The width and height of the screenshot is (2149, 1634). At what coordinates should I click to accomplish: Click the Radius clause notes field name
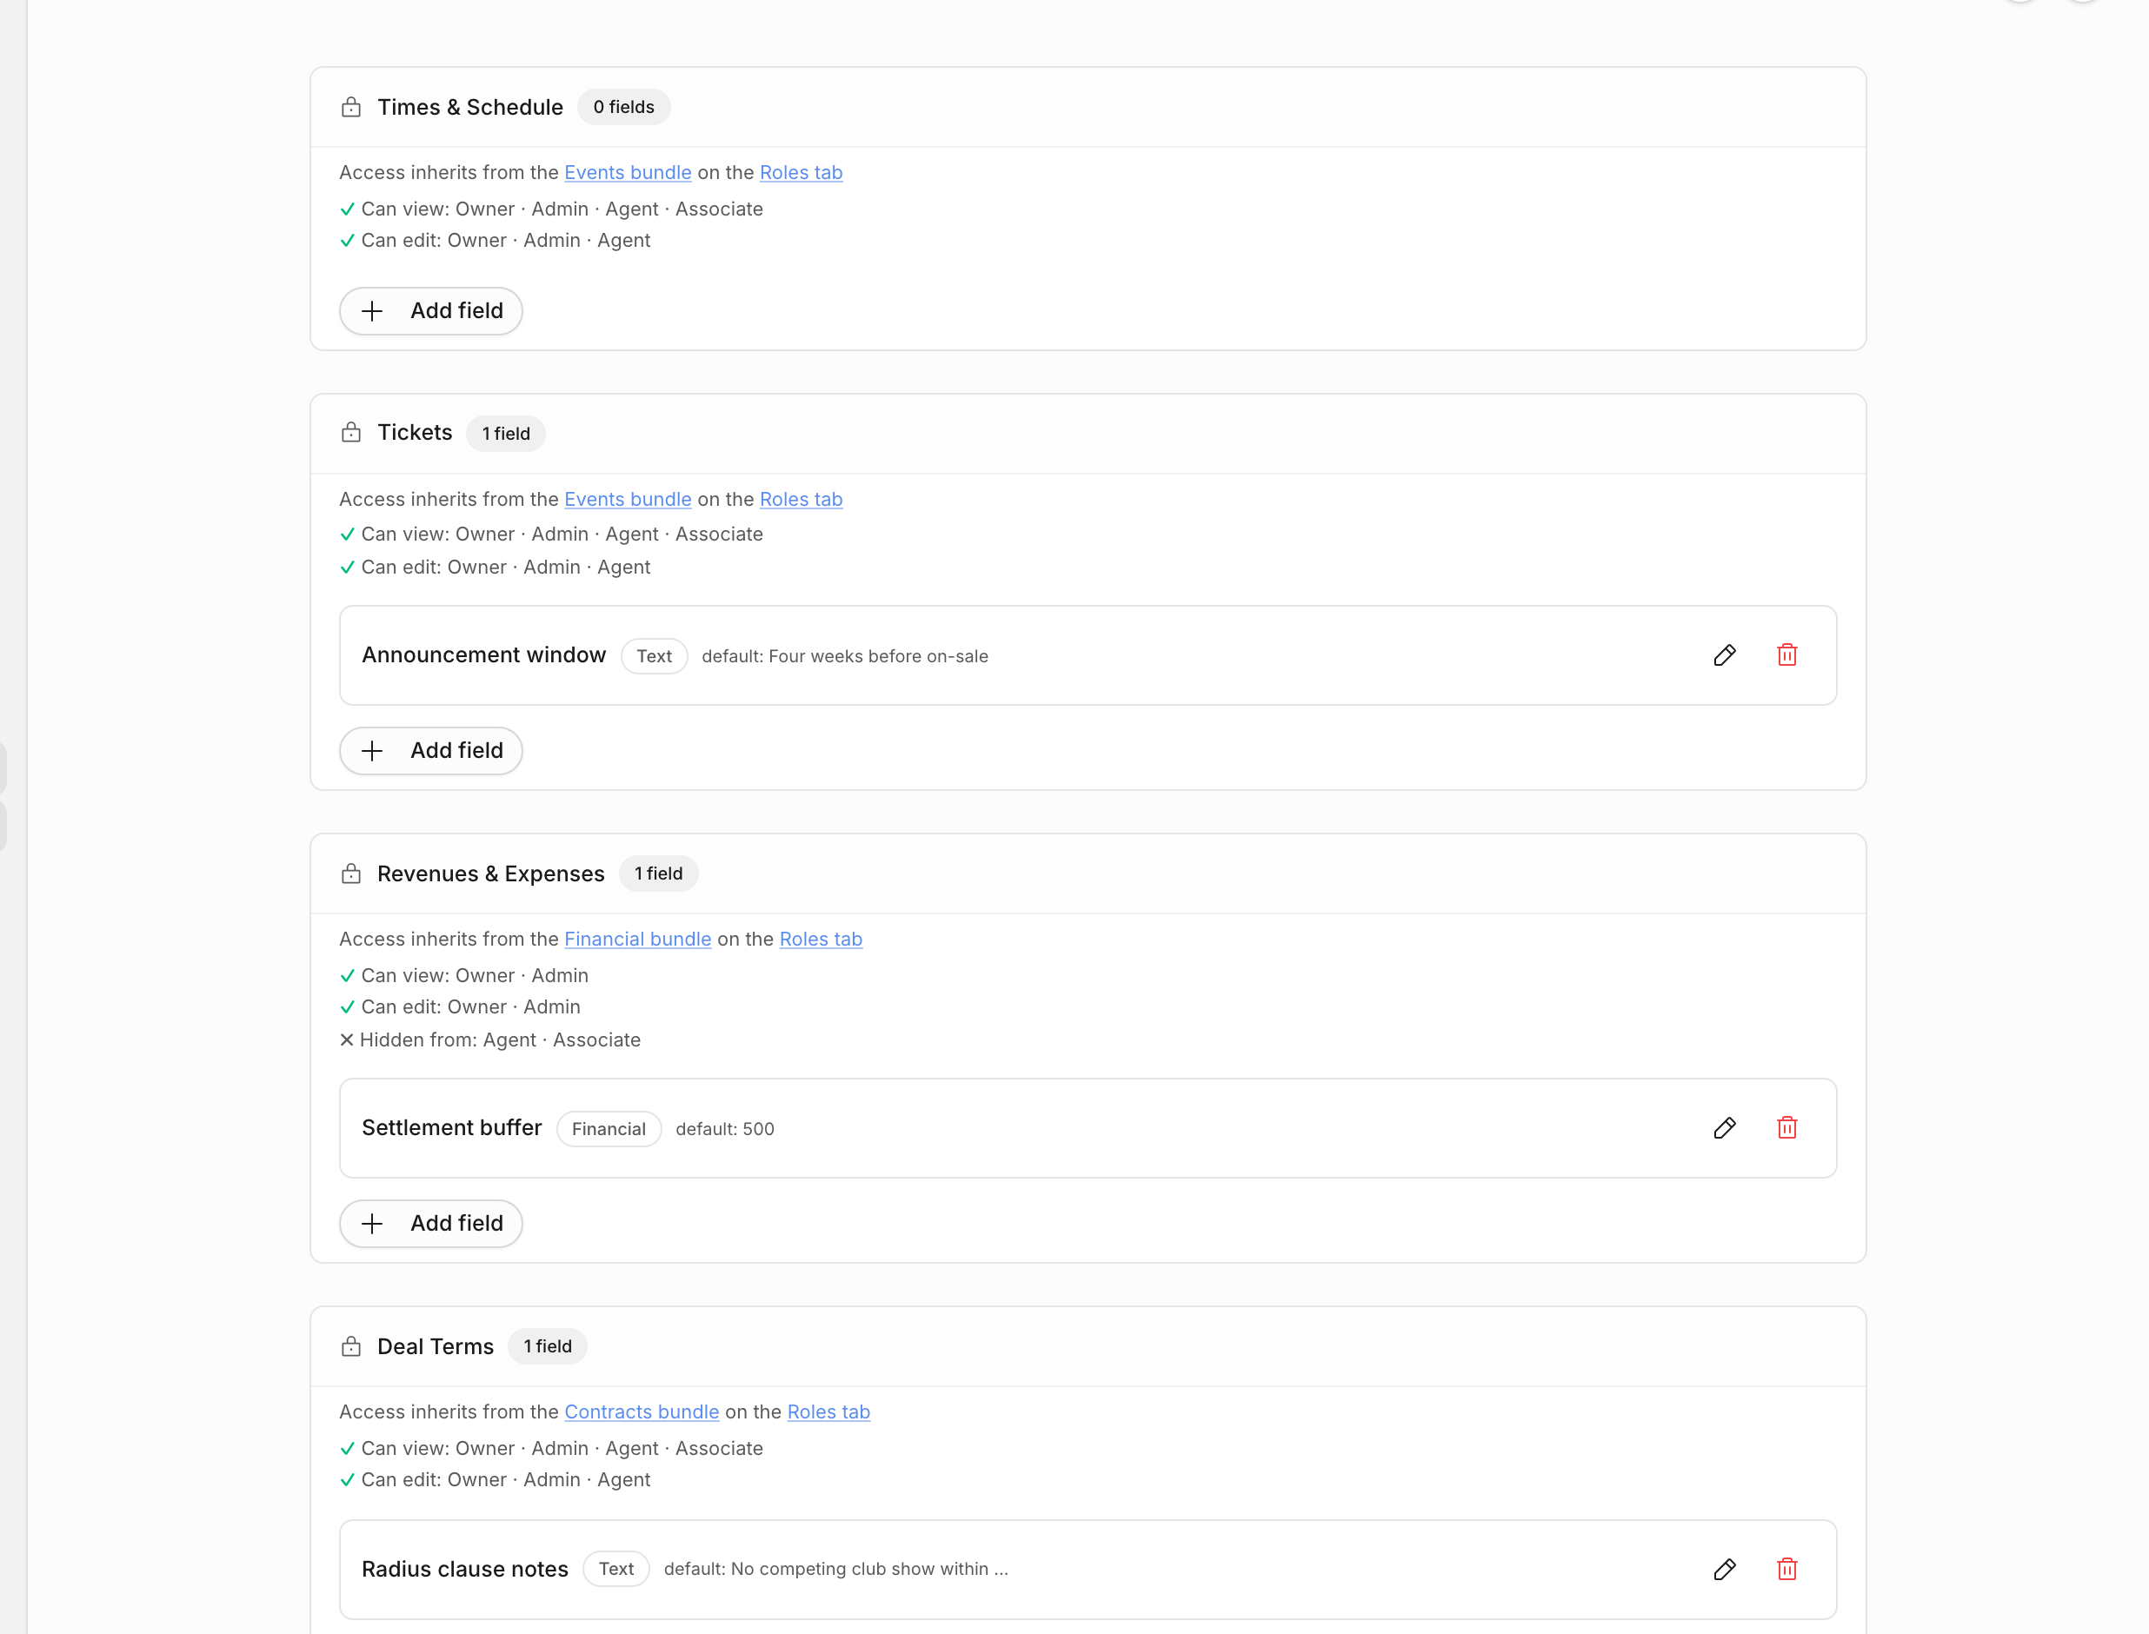[x=465, y=1569]
